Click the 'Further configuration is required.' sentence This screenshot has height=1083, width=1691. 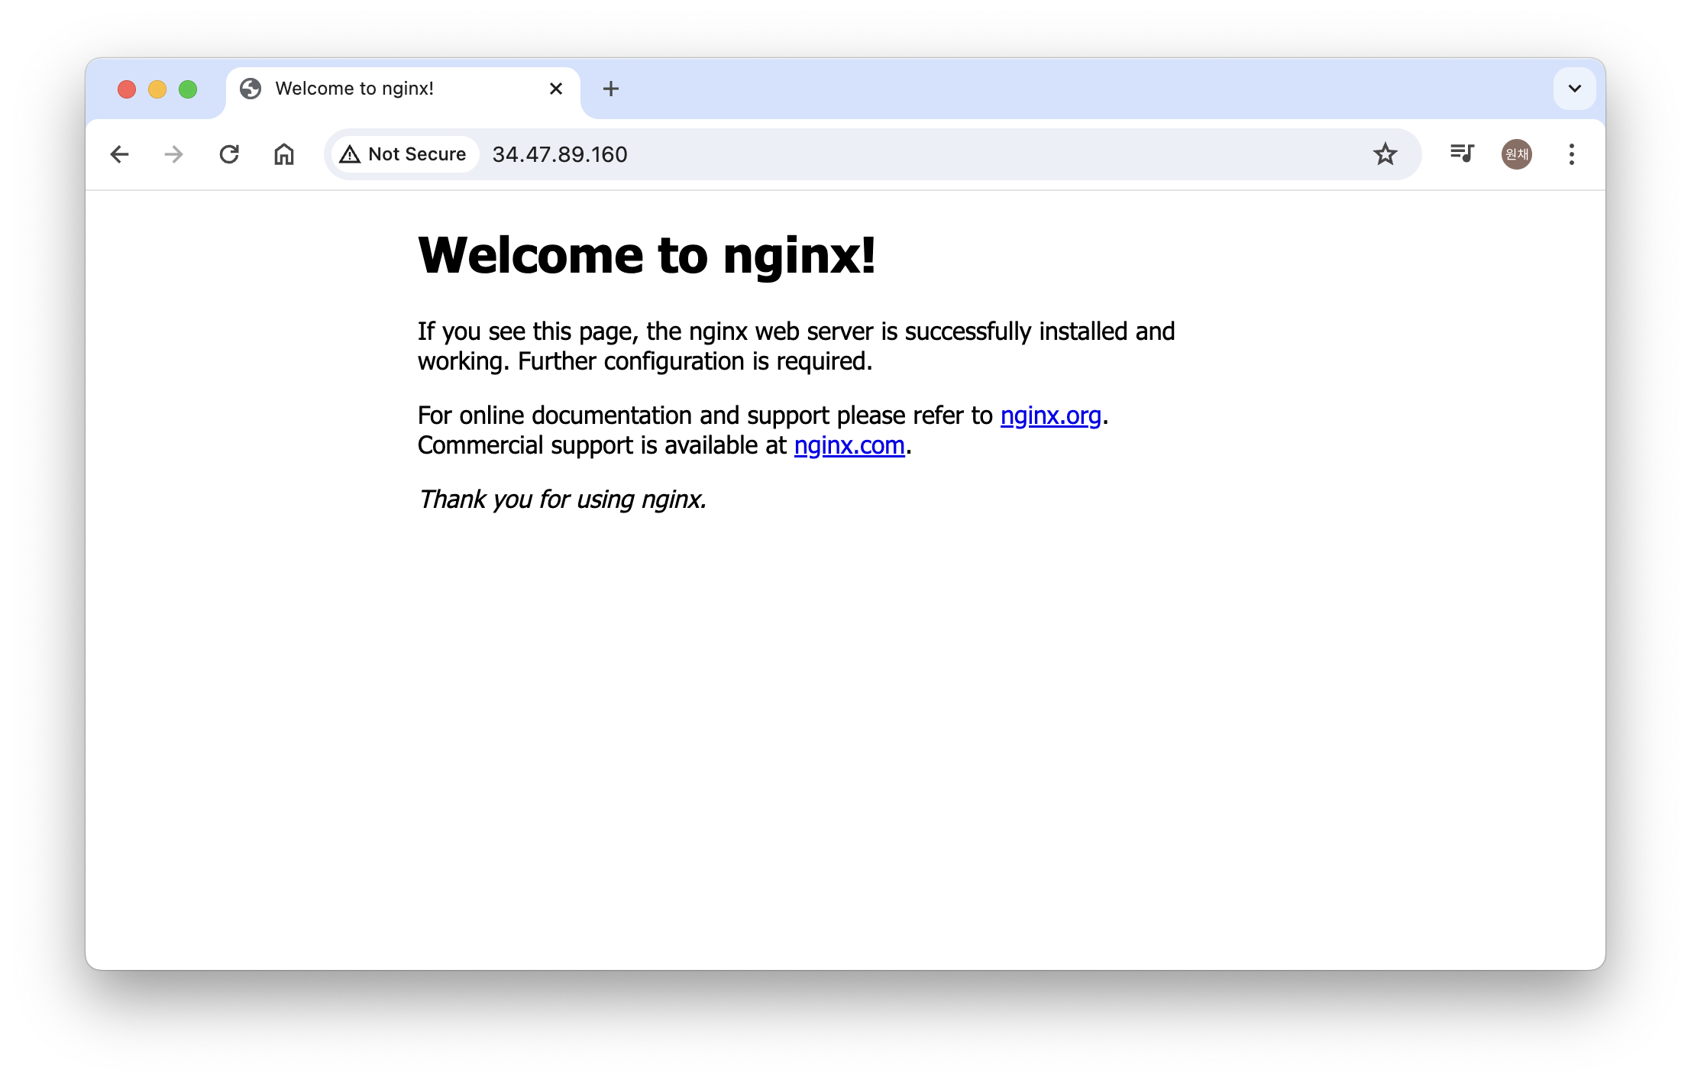(x=695, y=361)
